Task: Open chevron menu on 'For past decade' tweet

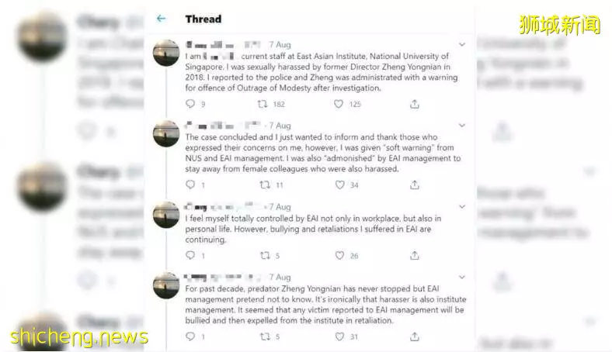Action: [462, 277]
